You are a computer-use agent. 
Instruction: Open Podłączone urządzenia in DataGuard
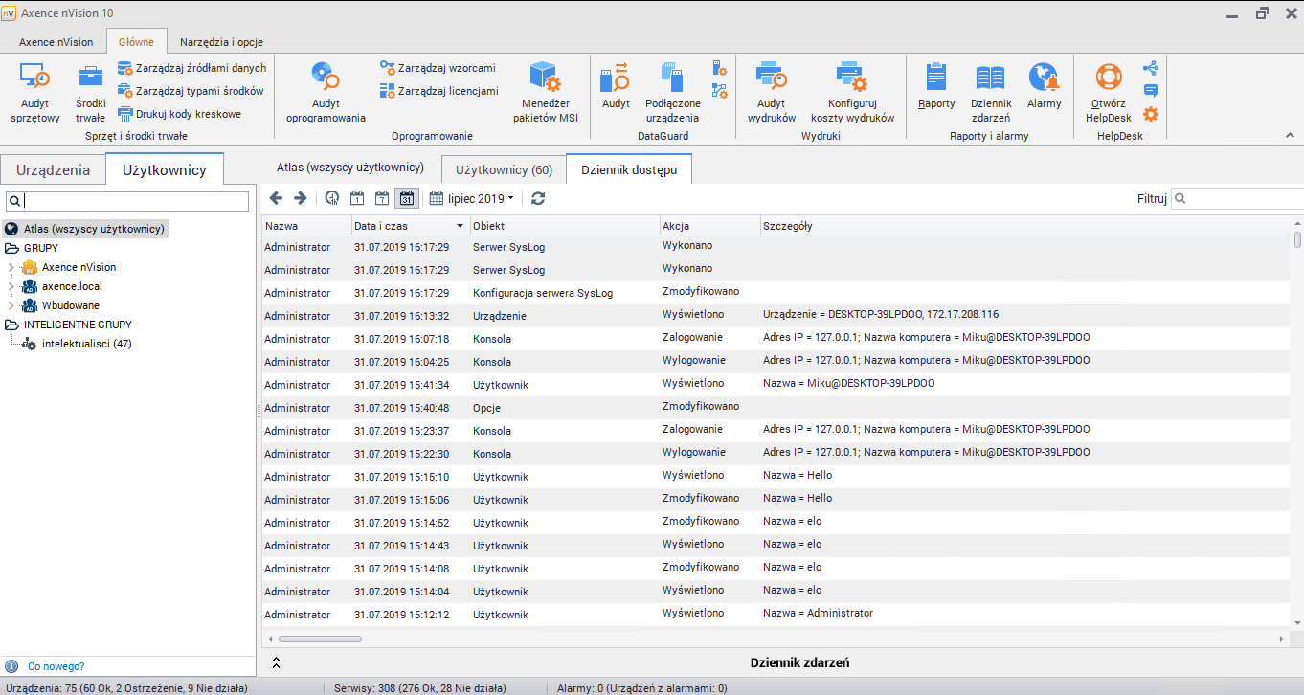point(672,78)
